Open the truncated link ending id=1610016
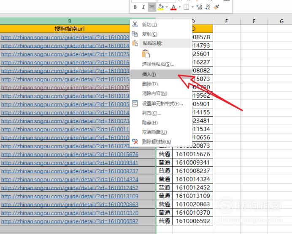The height and width of the screenshot is (234, 292). pos(65,62)
